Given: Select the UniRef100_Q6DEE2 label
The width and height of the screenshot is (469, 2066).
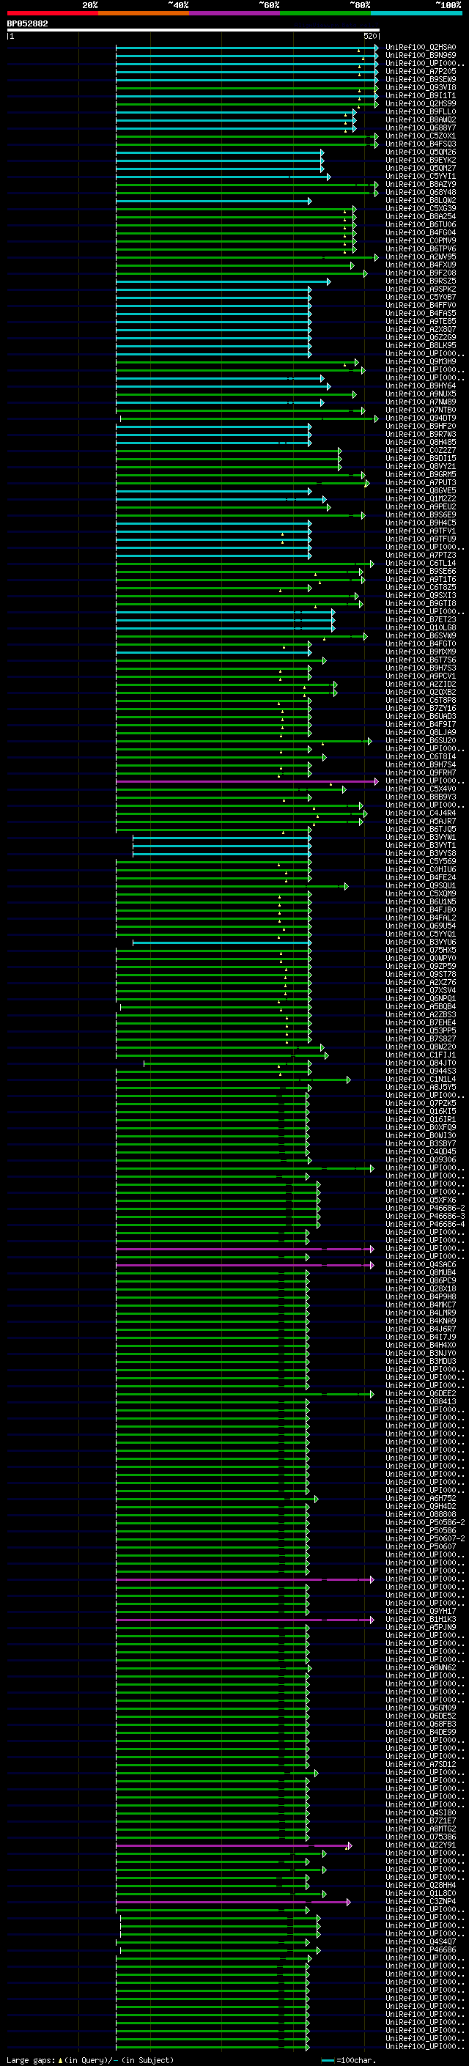Looking at the screenshot, I should click(421, 1393).
